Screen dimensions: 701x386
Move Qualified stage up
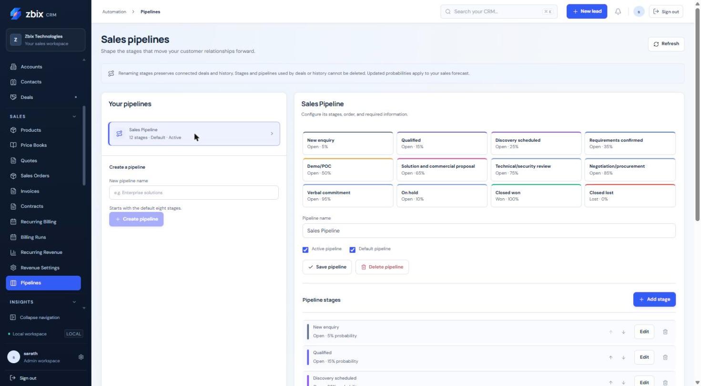click(610, 357)
